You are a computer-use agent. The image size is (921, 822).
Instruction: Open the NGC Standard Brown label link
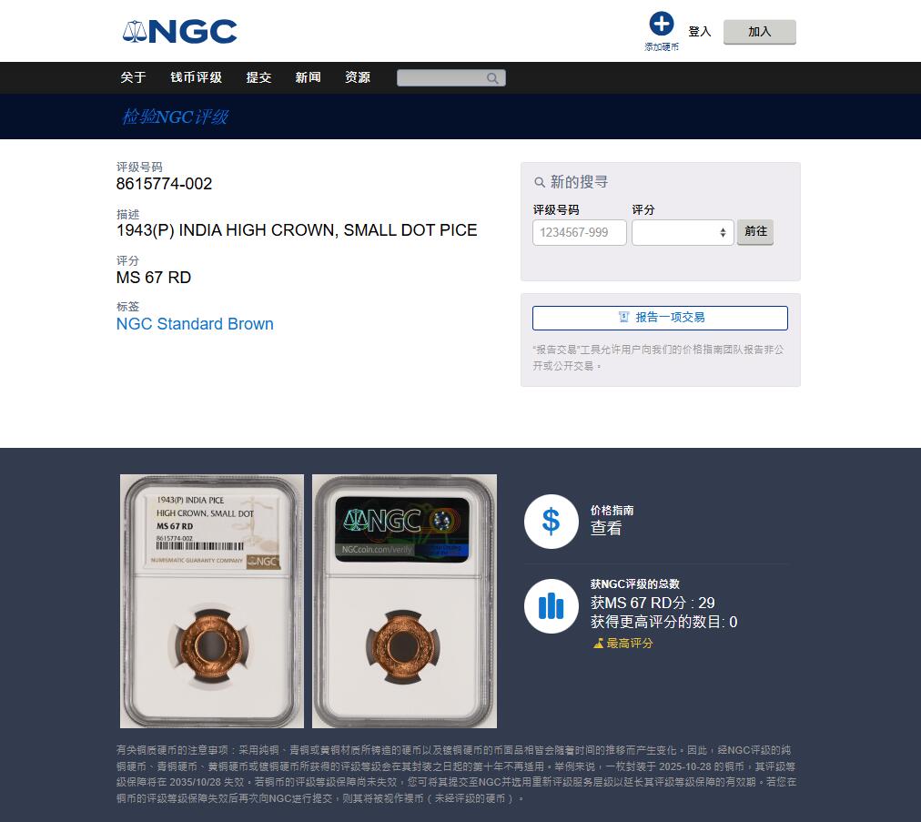[195, 324]
